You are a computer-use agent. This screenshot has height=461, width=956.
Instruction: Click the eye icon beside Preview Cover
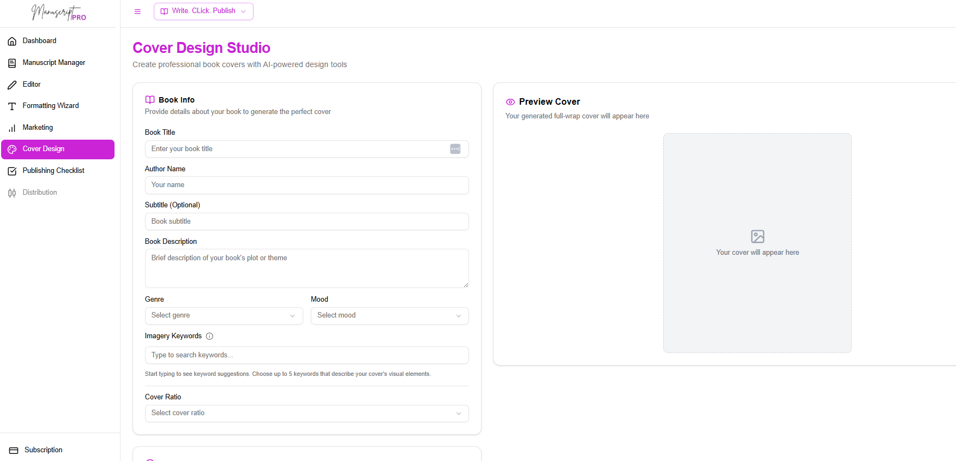click(510, 101)
